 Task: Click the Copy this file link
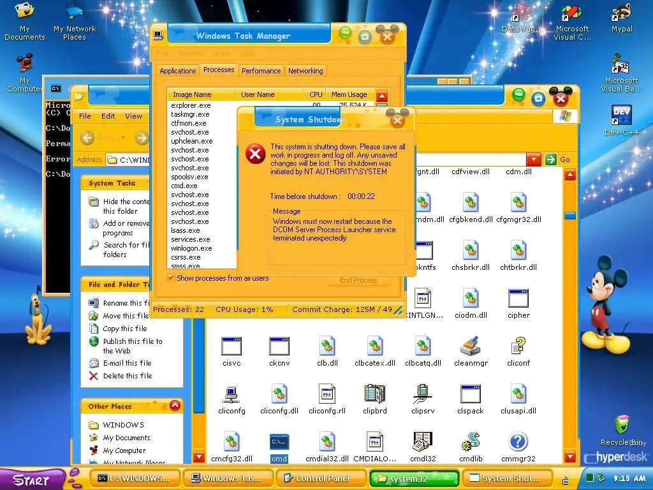pos(118,329)
